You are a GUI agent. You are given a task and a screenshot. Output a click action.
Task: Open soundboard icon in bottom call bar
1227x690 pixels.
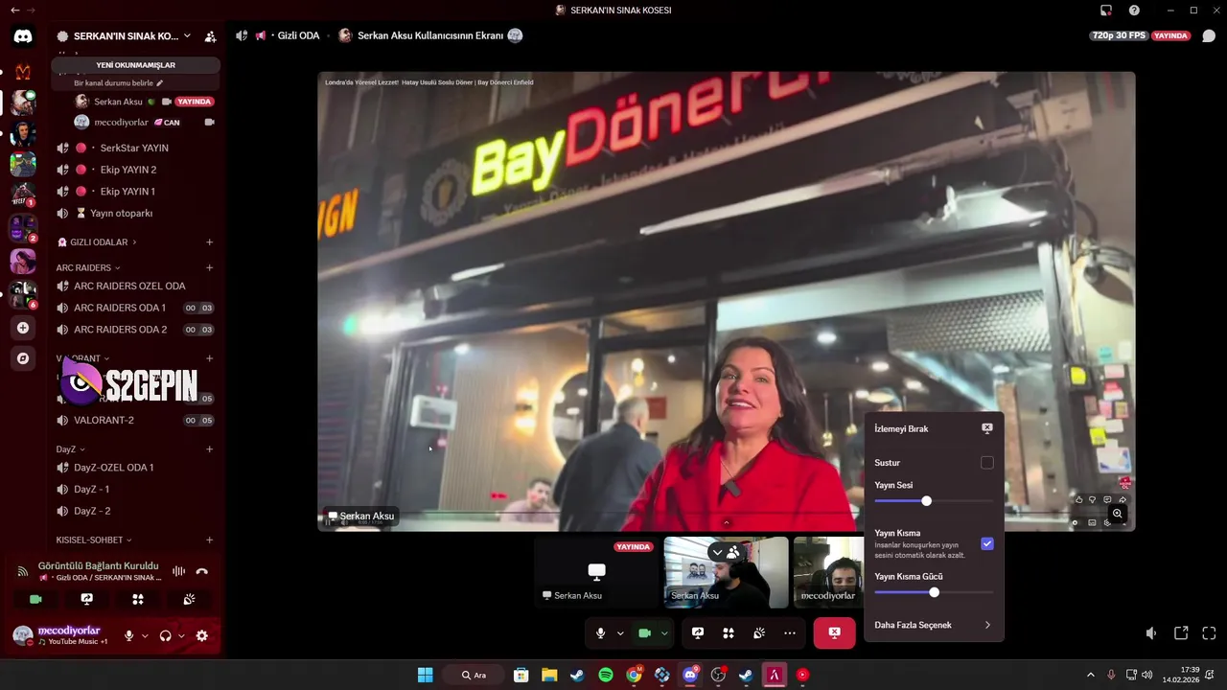pos(759,632)
